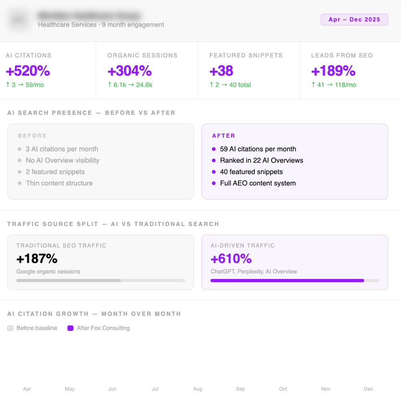Click the blurred company logo thumbnail
401x402 pixels.
pyautogui.click(x=19, y=20)
